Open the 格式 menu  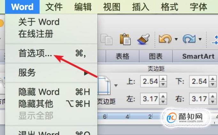point(169,7)
